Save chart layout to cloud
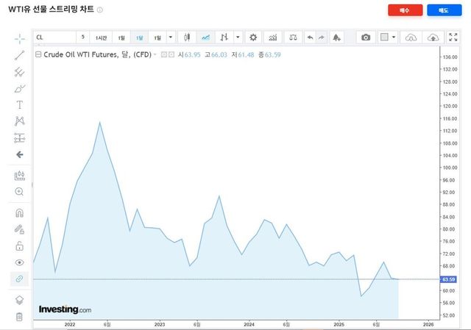This screenshot has height=330, width=471. click(433, 37)
